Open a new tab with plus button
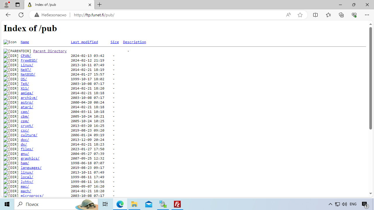Screen dimensions: 374x210 tap(100, 5)
